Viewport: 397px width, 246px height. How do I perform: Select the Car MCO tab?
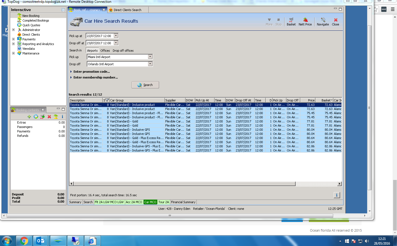[x=150, y=202]
